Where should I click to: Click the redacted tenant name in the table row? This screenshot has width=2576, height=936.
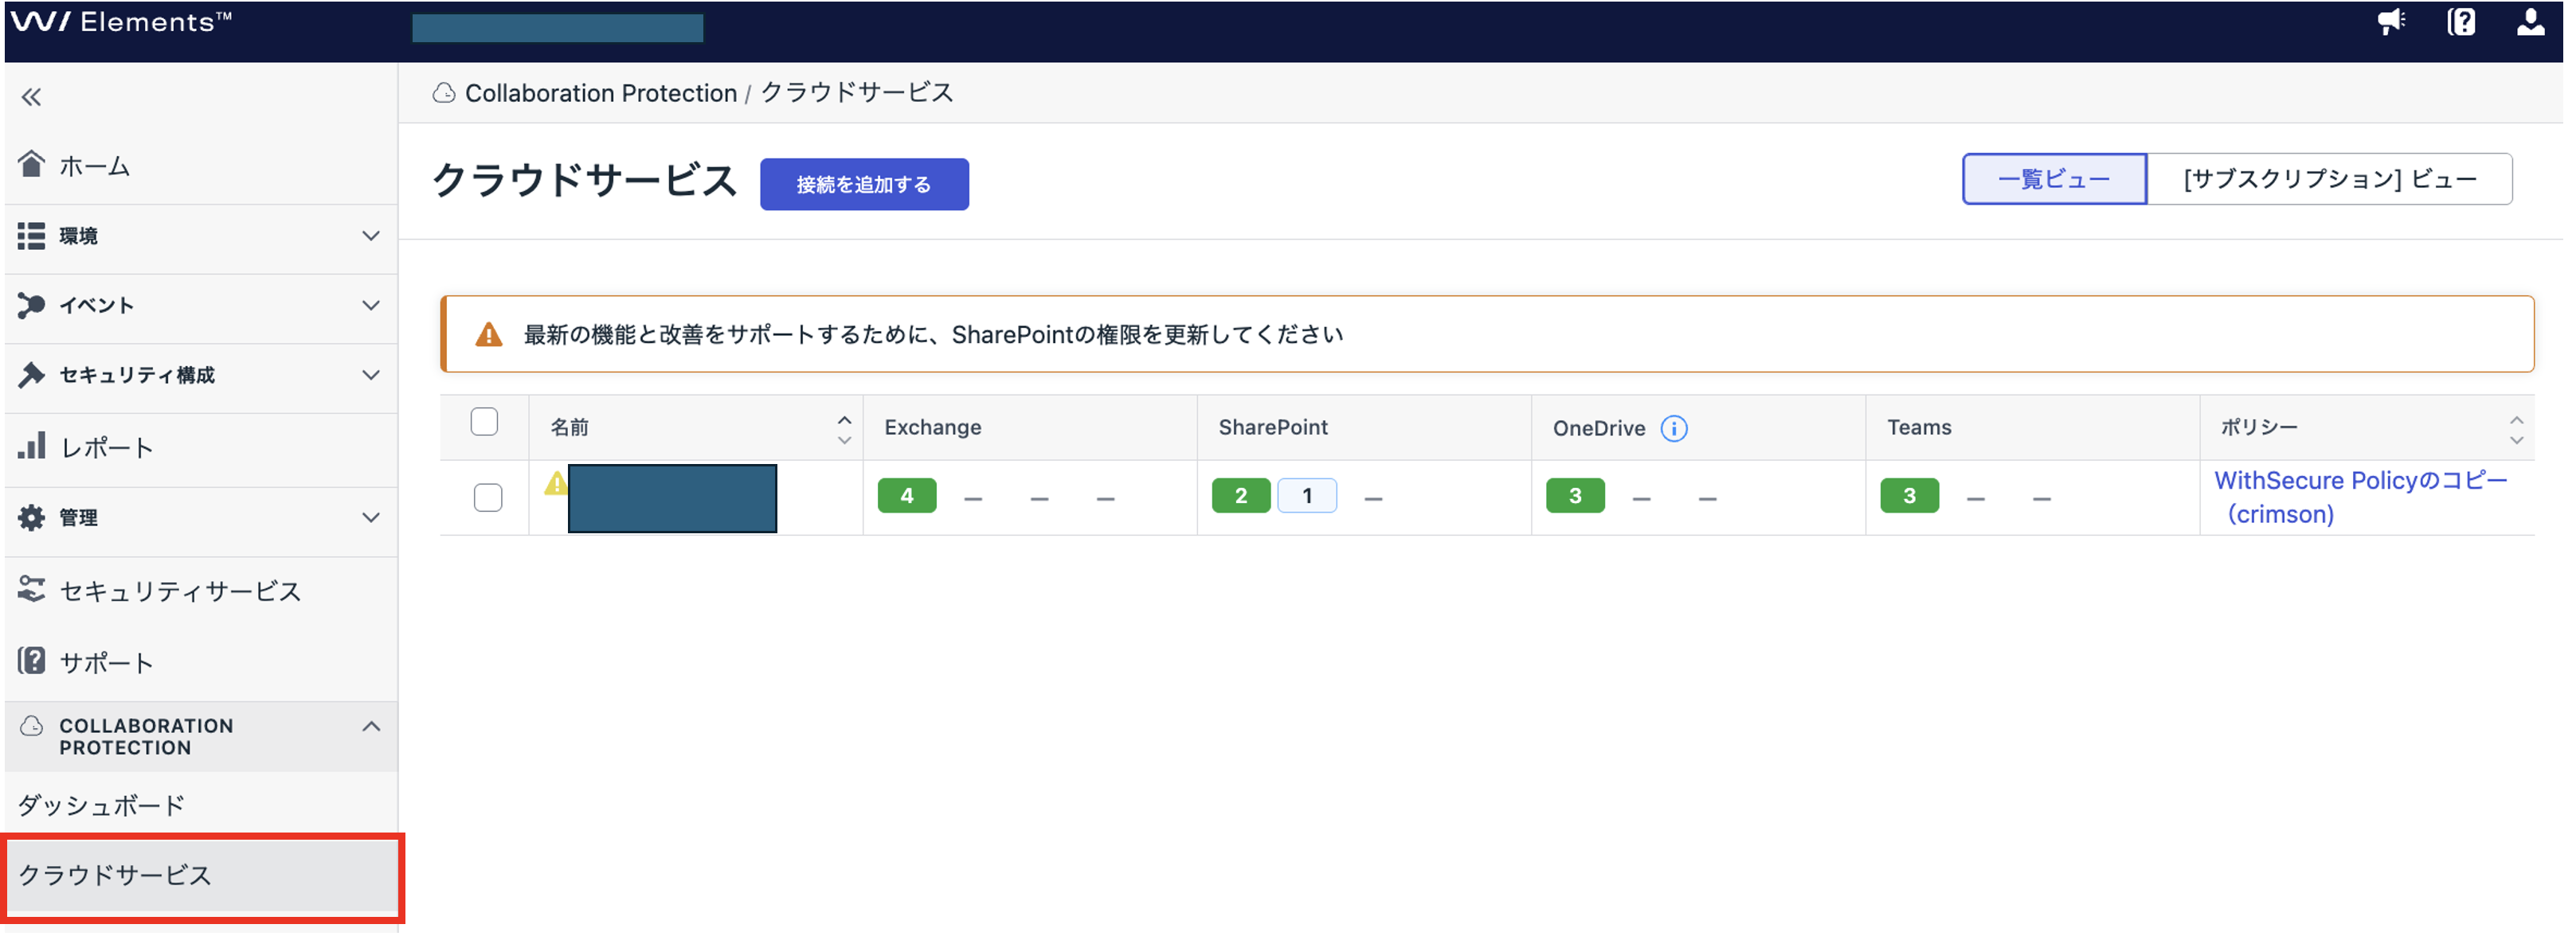point(672,497)
